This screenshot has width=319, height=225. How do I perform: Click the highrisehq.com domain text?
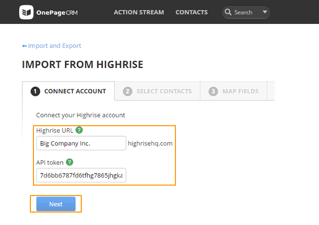coord(150,143)
